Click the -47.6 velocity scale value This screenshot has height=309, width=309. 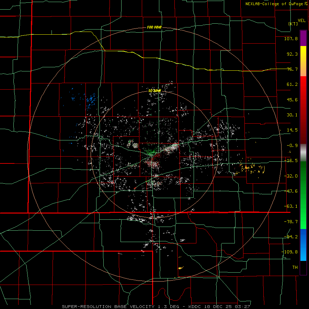291,191
